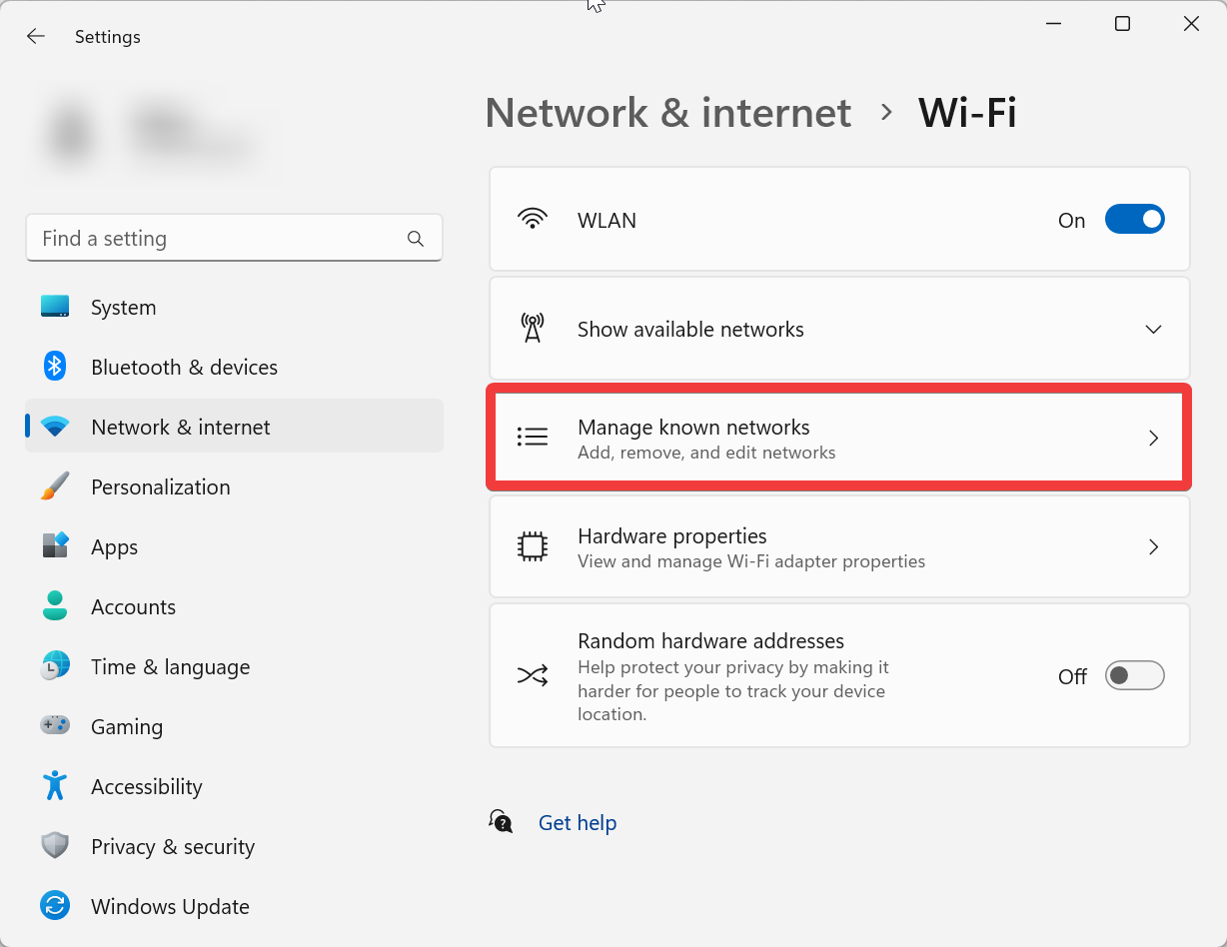Open Manage known networks arrow

click(x=1153, y=439)
